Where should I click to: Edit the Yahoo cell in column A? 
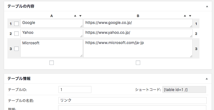coord(52,33)
